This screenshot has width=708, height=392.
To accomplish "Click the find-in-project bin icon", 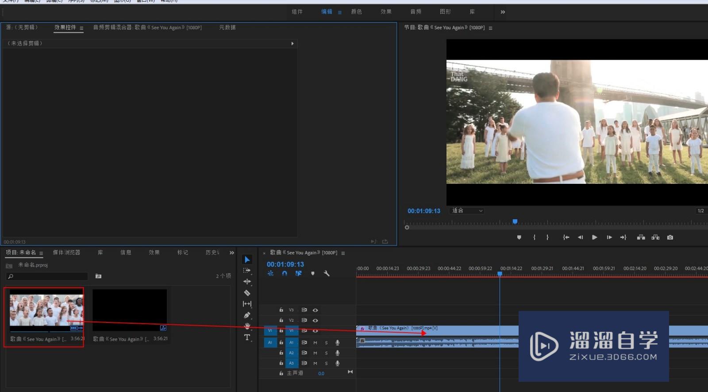I will (98, 276).
